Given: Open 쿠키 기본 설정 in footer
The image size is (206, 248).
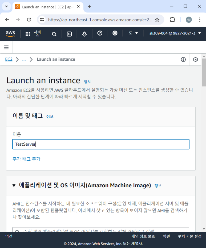Looking at the screenshot, I should click(x=189, y=236).
